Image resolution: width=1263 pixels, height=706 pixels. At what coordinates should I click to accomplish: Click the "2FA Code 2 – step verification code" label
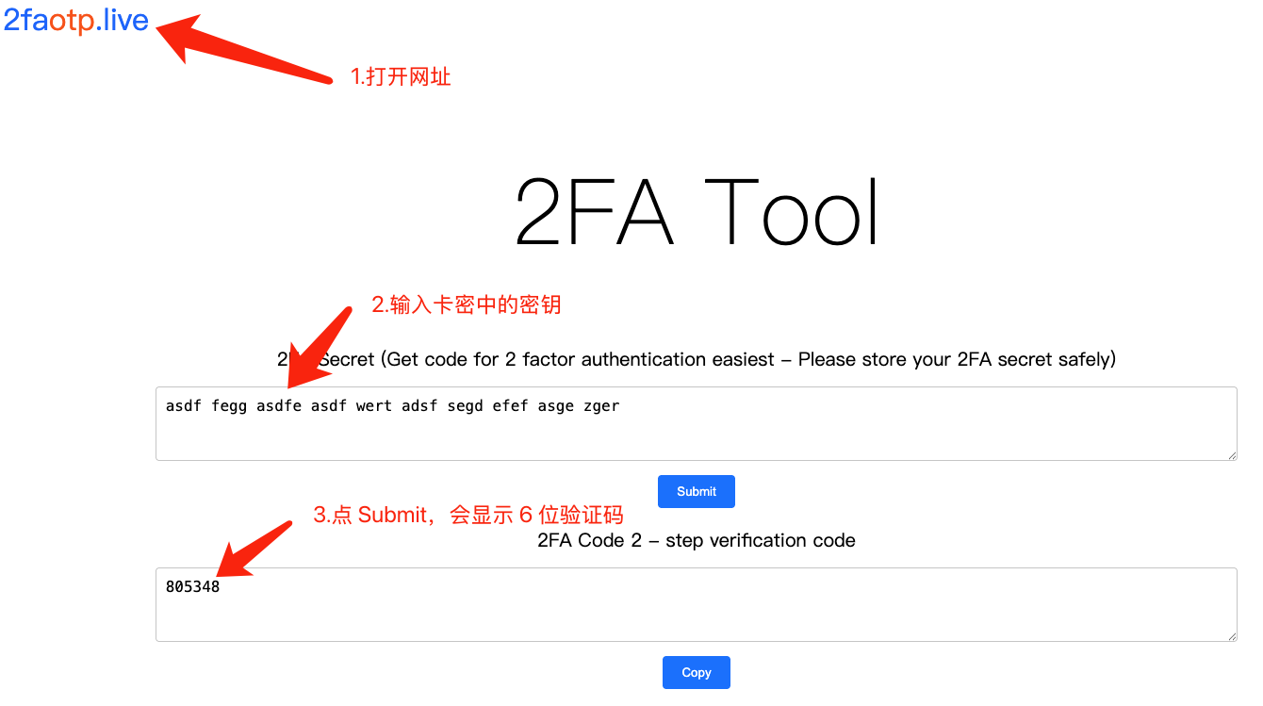coord(696,540)
